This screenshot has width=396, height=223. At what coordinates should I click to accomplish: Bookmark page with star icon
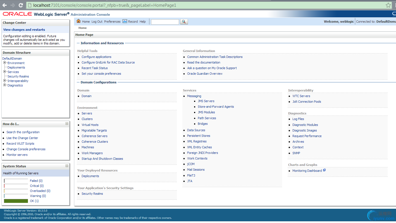pyautogui.click(x=388, y=5)
